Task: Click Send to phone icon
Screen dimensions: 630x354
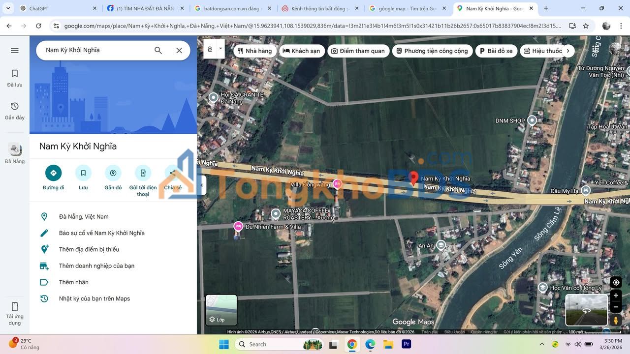Action: pos(143,173)
